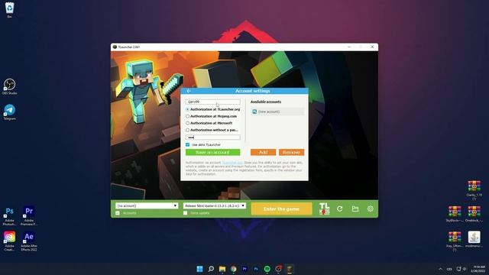Refresh versions with circular arrow icon
The width and height of the screenshot is (489, 275).
click(339, 209)
